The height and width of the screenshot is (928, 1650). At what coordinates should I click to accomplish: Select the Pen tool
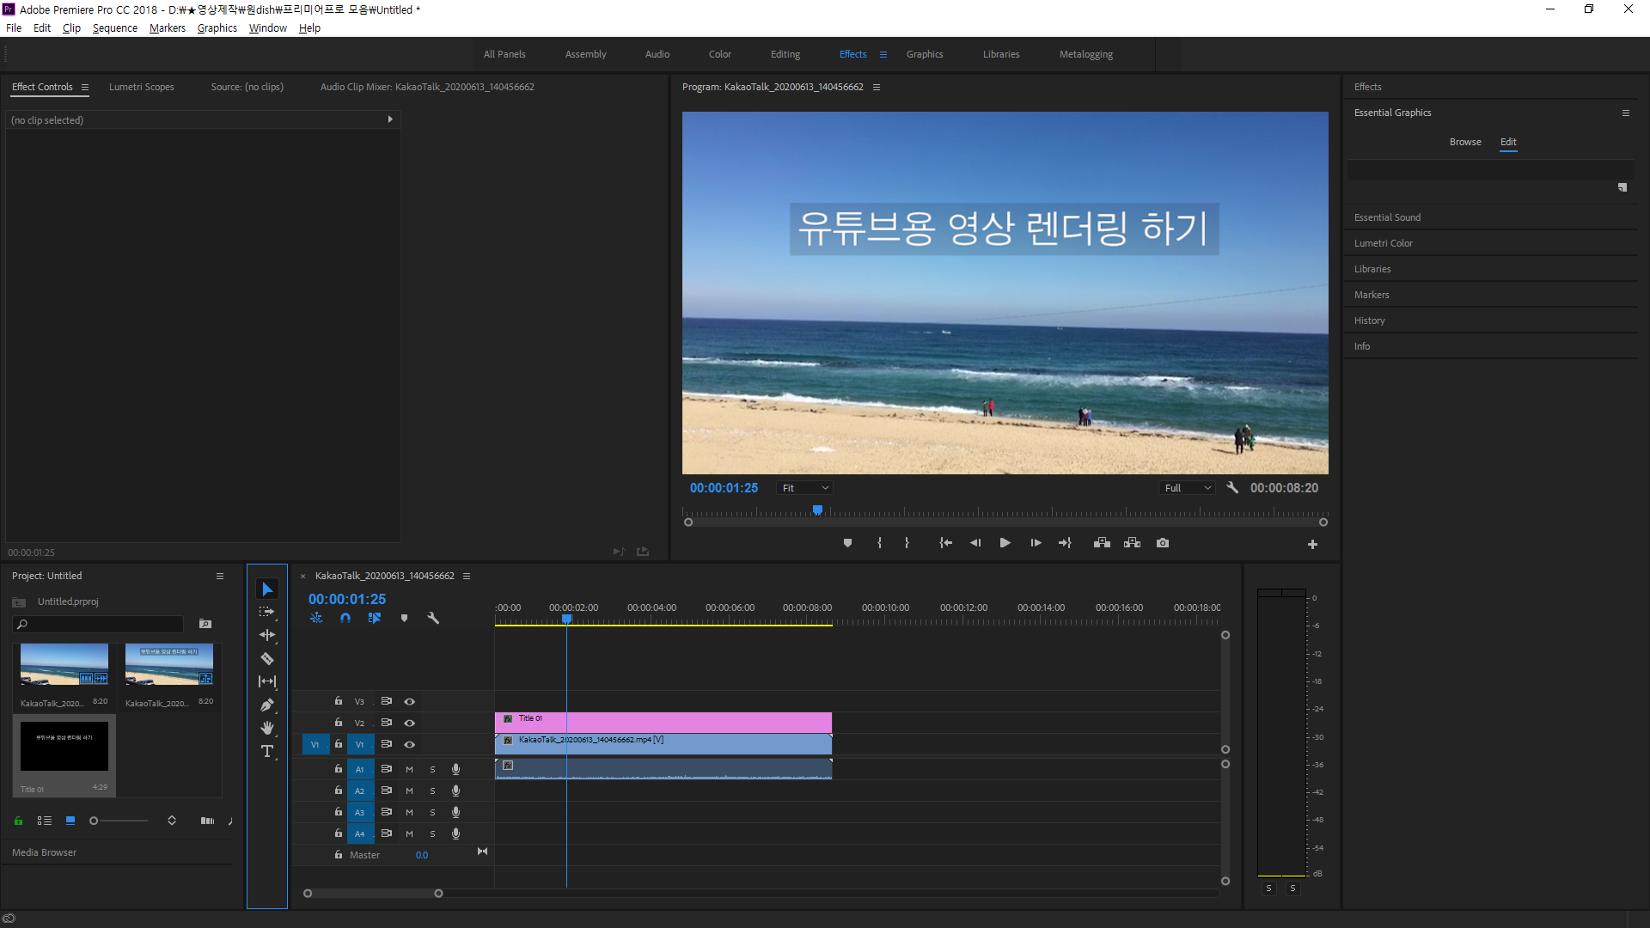pyautogui.click(x=267, y=705)
